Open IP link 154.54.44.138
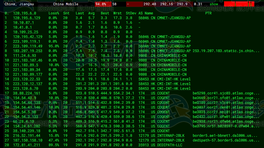 (x=27, y=103)
